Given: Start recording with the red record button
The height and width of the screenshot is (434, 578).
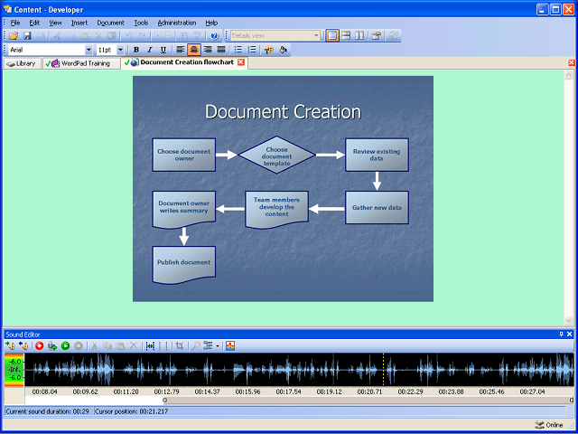Looking at the screenshot, I should coord(40,345).
